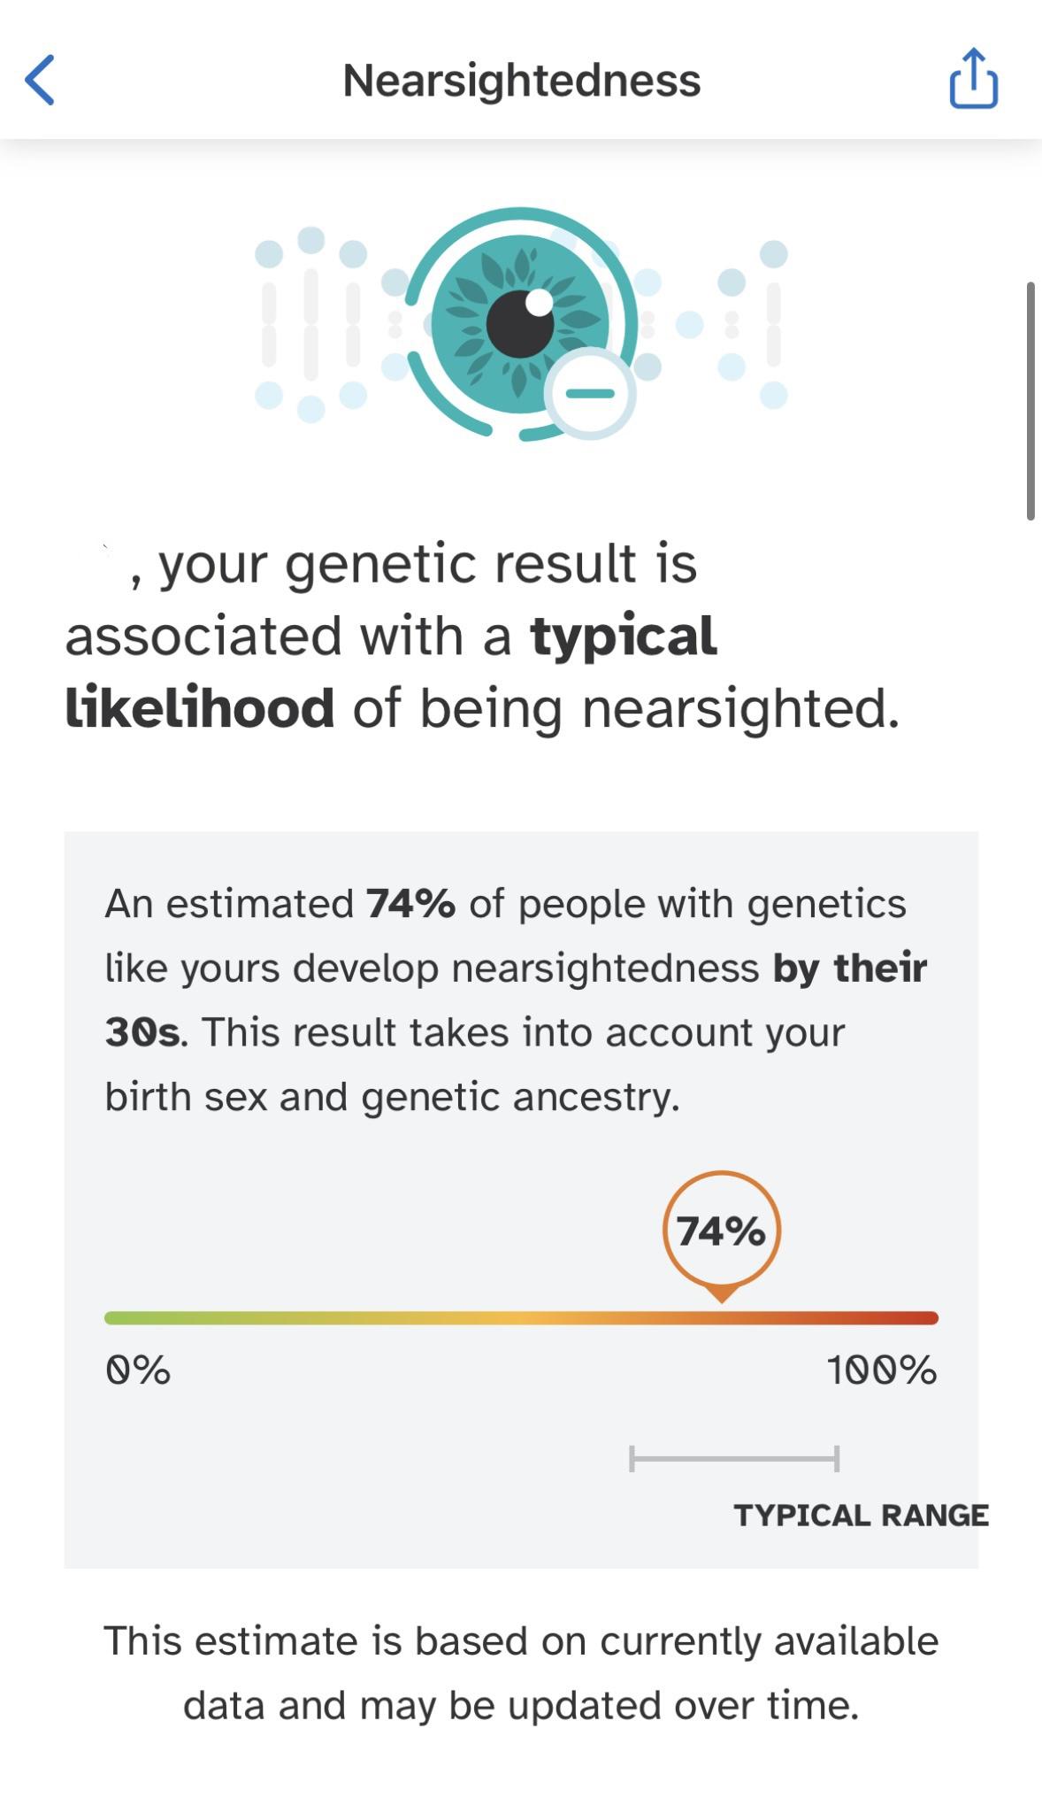
Task: Click the minus badge on the eye
Action: [x=590, y=393]
